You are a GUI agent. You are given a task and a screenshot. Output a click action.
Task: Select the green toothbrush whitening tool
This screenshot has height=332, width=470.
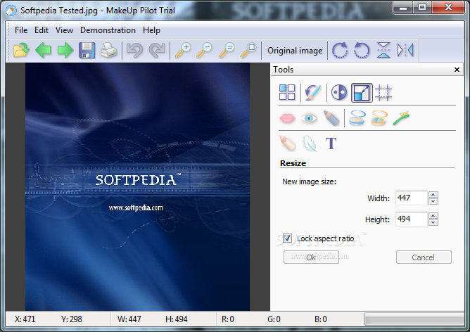click(x=401, y=118)
